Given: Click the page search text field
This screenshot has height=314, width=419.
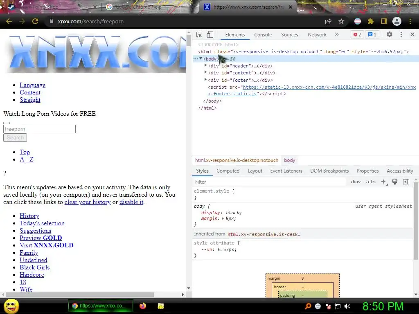Looking at the screenshot, I should click(39, 129).
